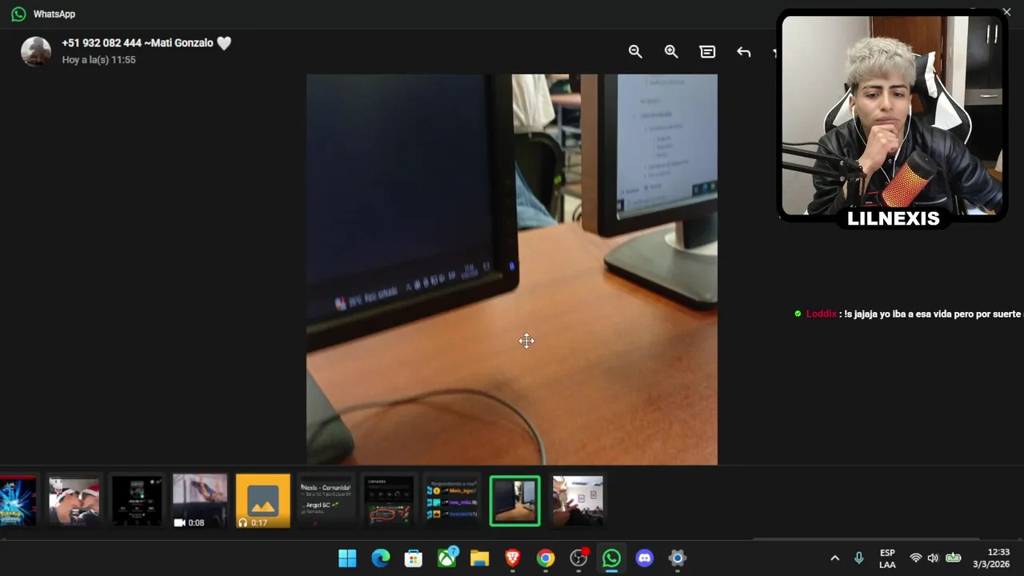
Task: Zoom out of the WhatsApp image
Action: (635, 52)
